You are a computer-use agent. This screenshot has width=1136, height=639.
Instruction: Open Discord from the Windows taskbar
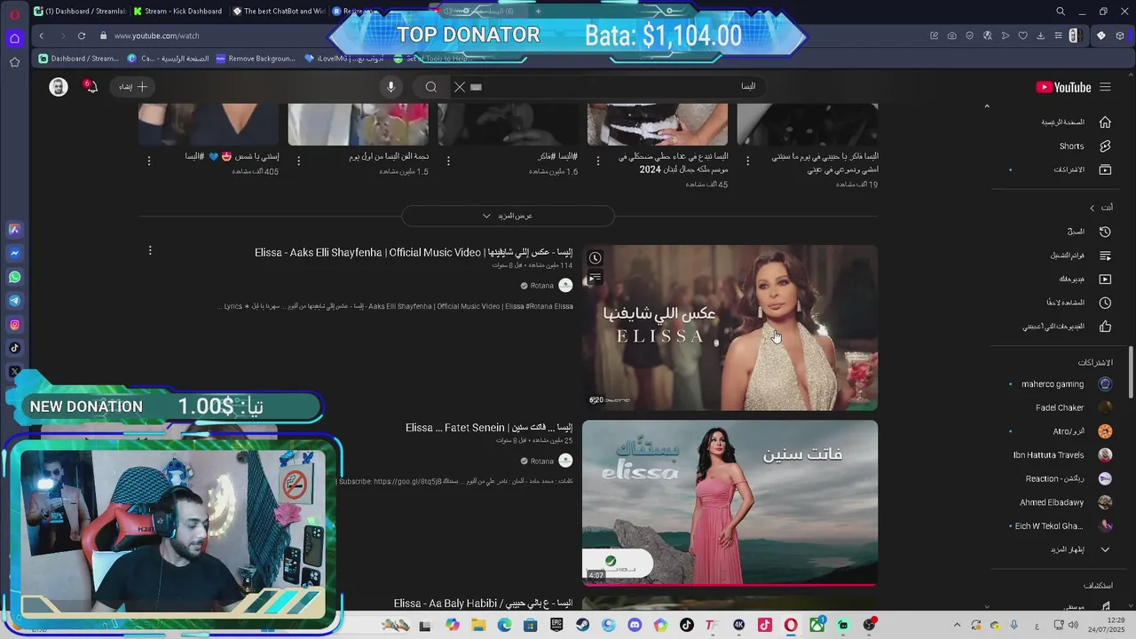click(635, 626)
